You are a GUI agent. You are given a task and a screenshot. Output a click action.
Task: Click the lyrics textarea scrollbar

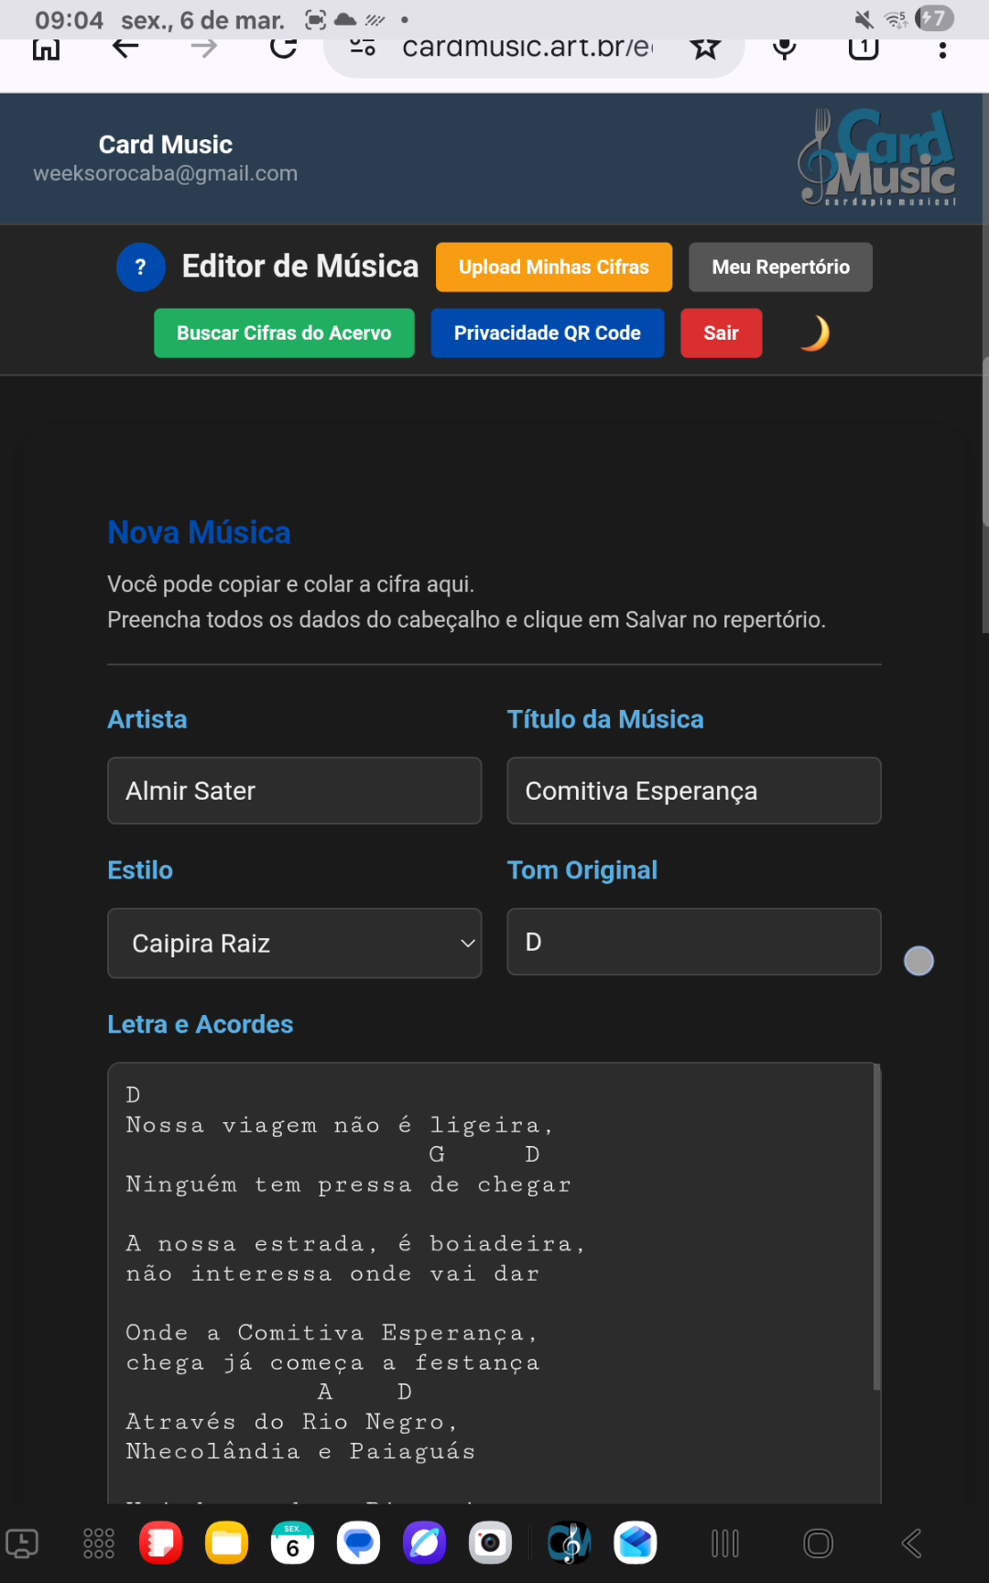coord(876,1228)
